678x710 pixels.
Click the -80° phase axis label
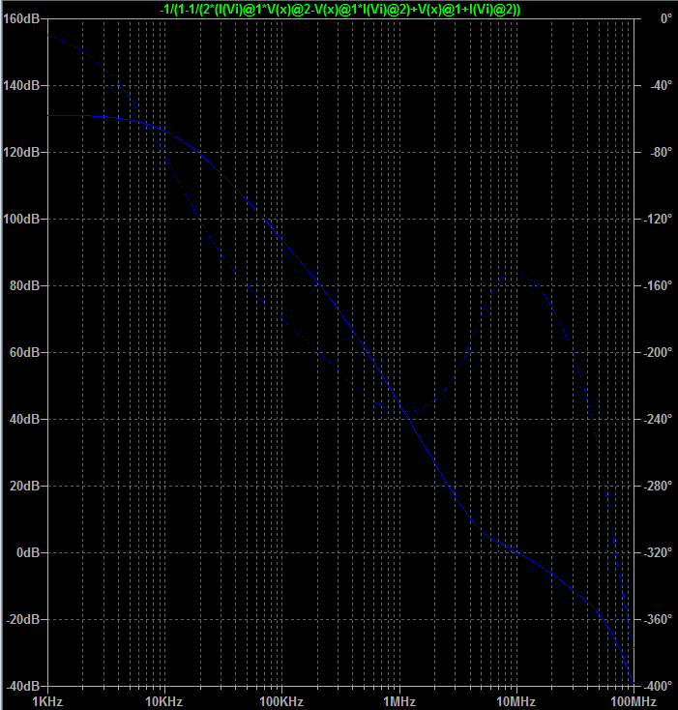point(662,152)
